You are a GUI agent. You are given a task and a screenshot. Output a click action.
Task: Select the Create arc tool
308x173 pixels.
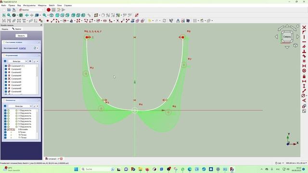click(57, 21)
